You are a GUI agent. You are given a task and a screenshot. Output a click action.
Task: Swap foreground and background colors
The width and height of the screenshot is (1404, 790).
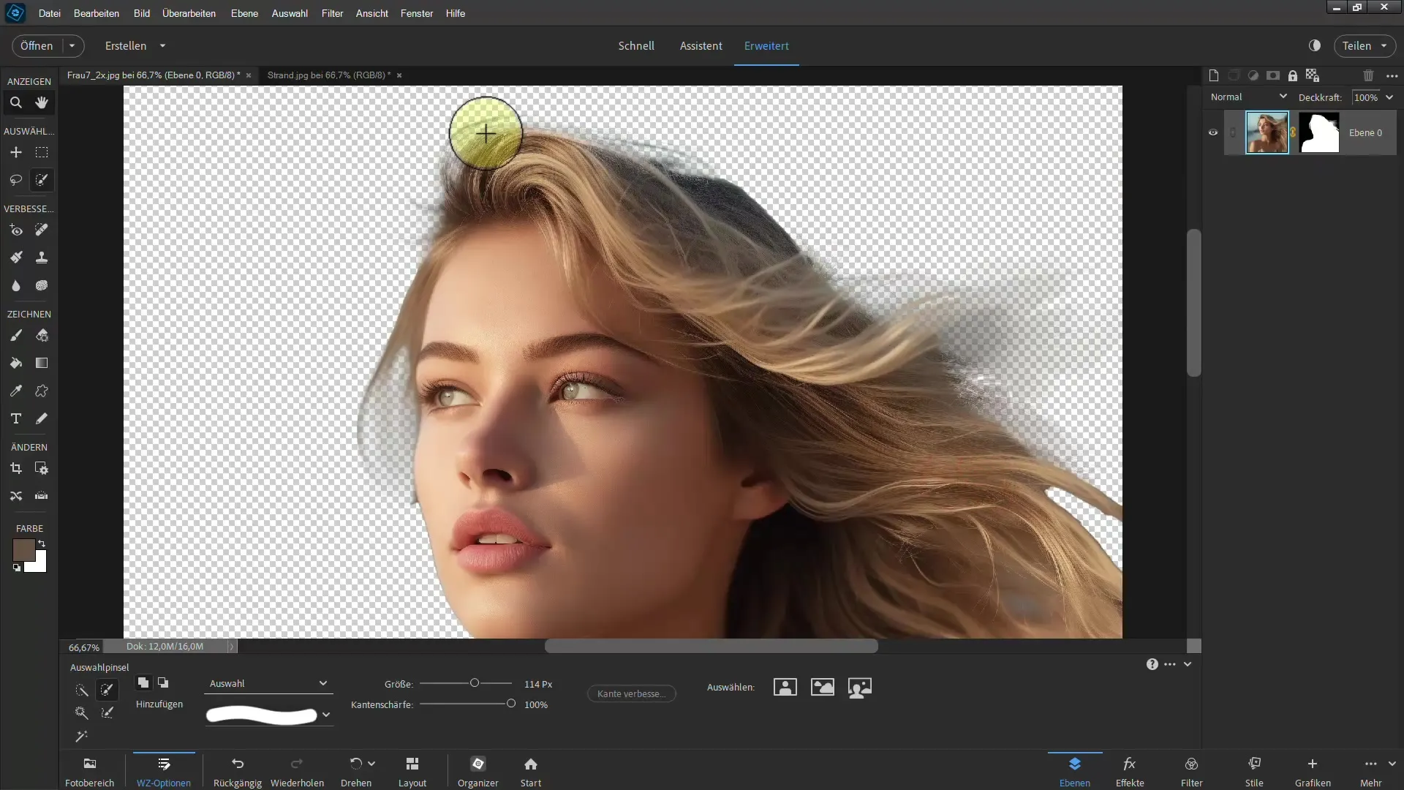point(42,543)
